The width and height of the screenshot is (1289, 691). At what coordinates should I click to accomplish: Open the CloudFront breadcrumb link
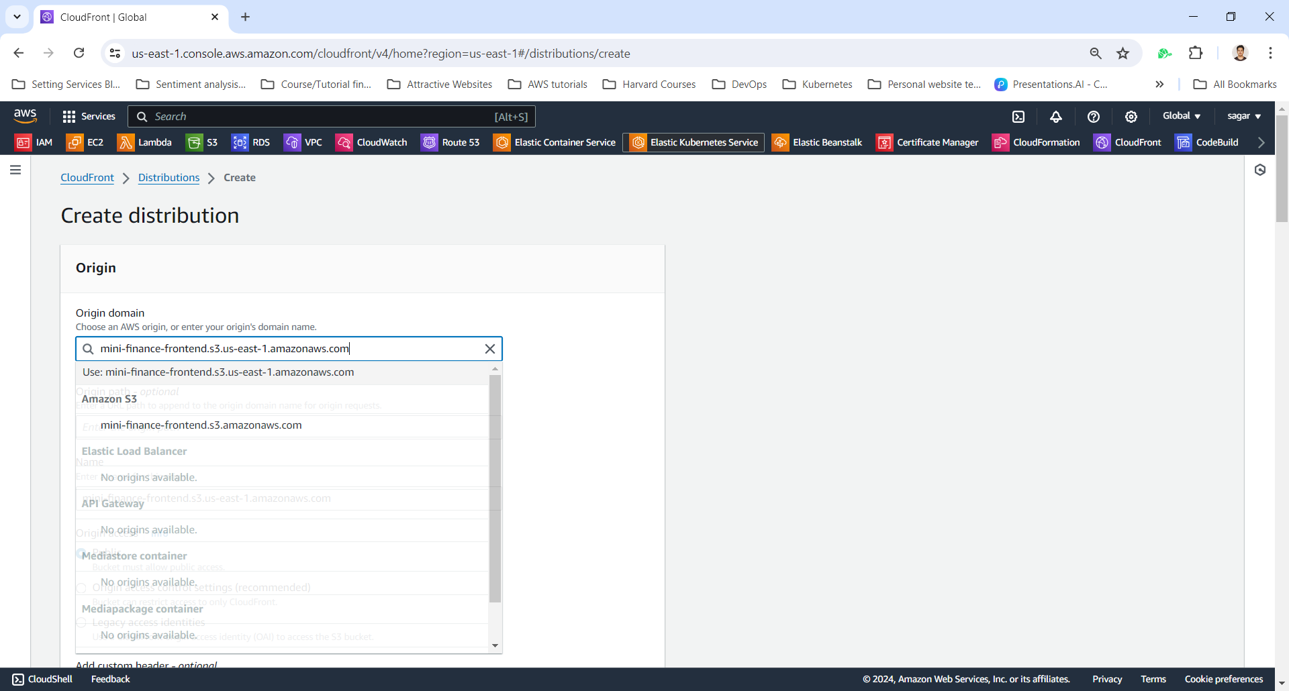point(87,178)
